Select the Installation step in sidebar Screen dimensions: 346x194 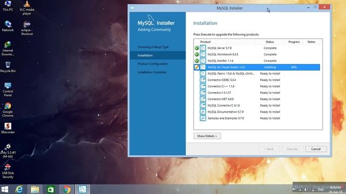tap(157, 55)
